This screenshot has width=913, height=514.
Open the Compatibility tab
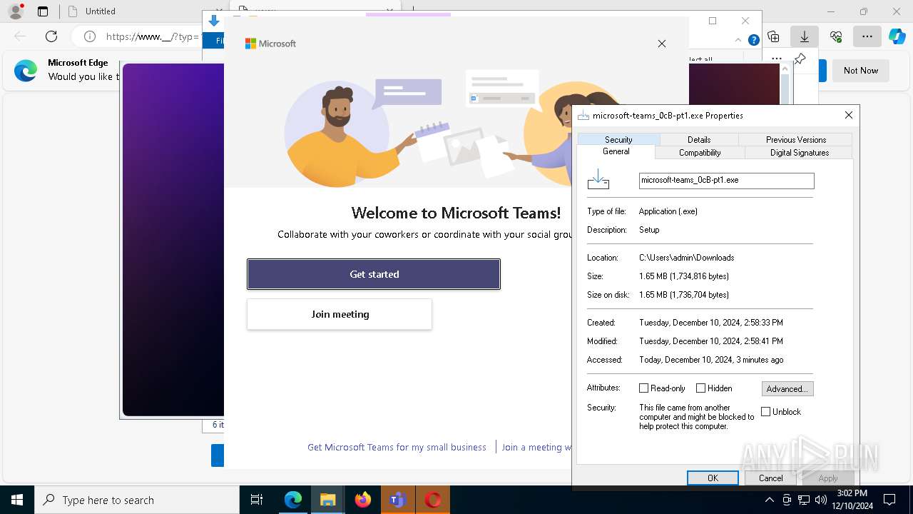(x=700, y=153)
